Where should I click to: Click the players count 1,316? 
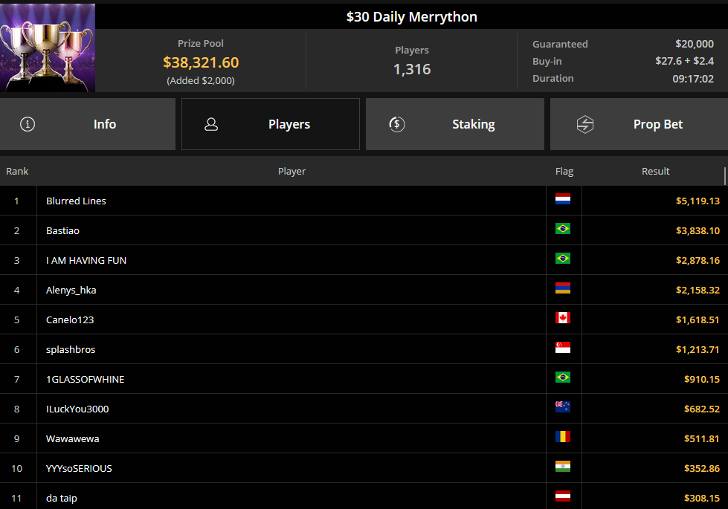[x=412, y=69]
